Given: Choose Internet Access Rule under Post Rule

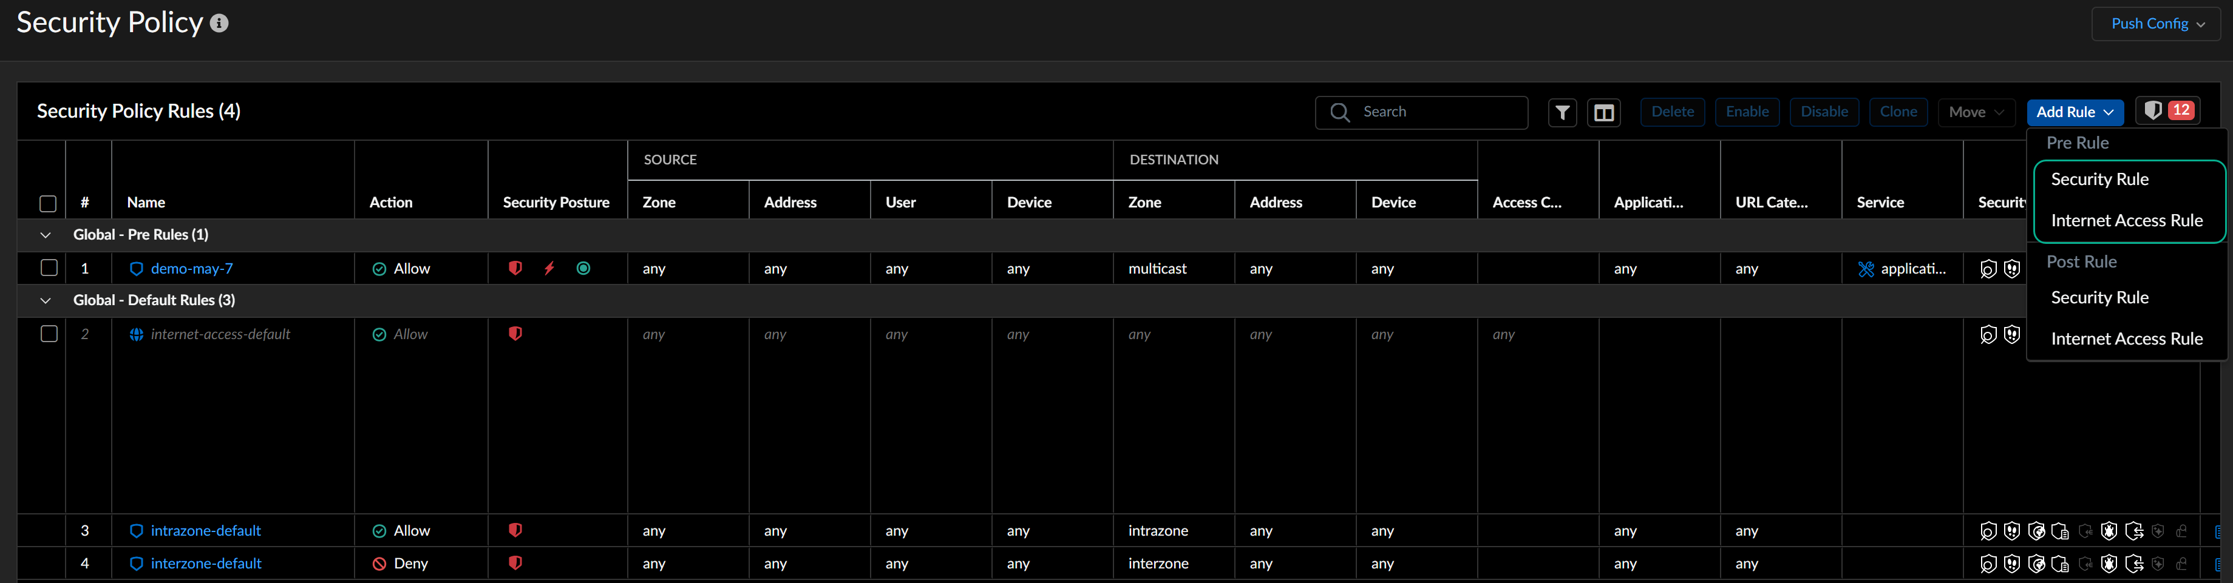Looking at the screenshot, I should coord(2126,339).
